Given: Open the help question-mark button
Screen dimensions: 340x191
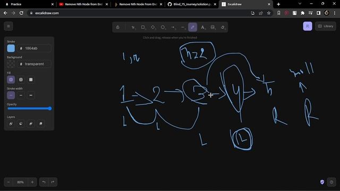Looking at the screenshot, I should point(331,182).
